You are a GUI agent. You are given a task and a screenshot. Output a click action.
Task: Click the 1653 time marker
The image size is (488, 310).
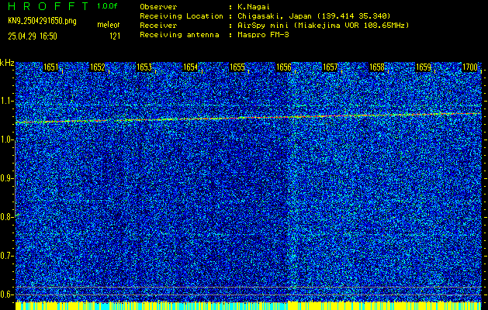tap(144, 67)
